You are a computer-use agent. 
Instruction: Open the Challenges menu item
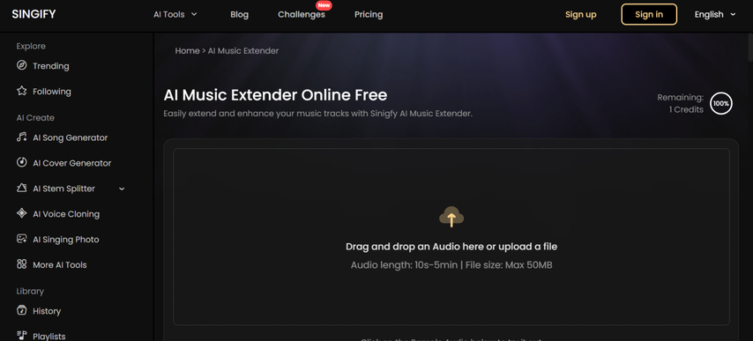point(301,14)
